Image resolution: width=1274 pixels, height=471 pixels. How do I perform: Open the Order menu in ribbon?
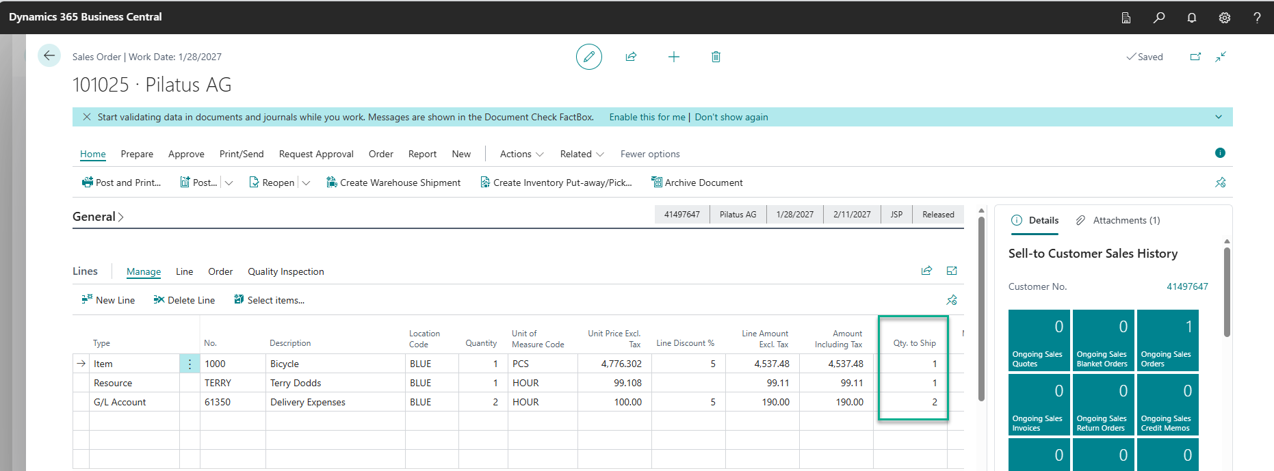click(381, 154)
